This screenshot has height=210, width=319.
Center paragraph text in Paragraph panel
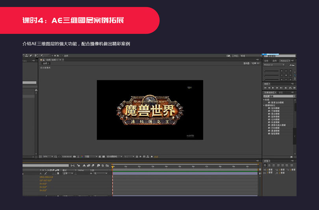(269, 165)
